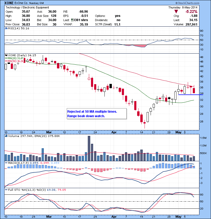Screen dimensions: 211x219
Task: Click the candlestick icon next to XONE (Daily)
Action: coord(6,55)
